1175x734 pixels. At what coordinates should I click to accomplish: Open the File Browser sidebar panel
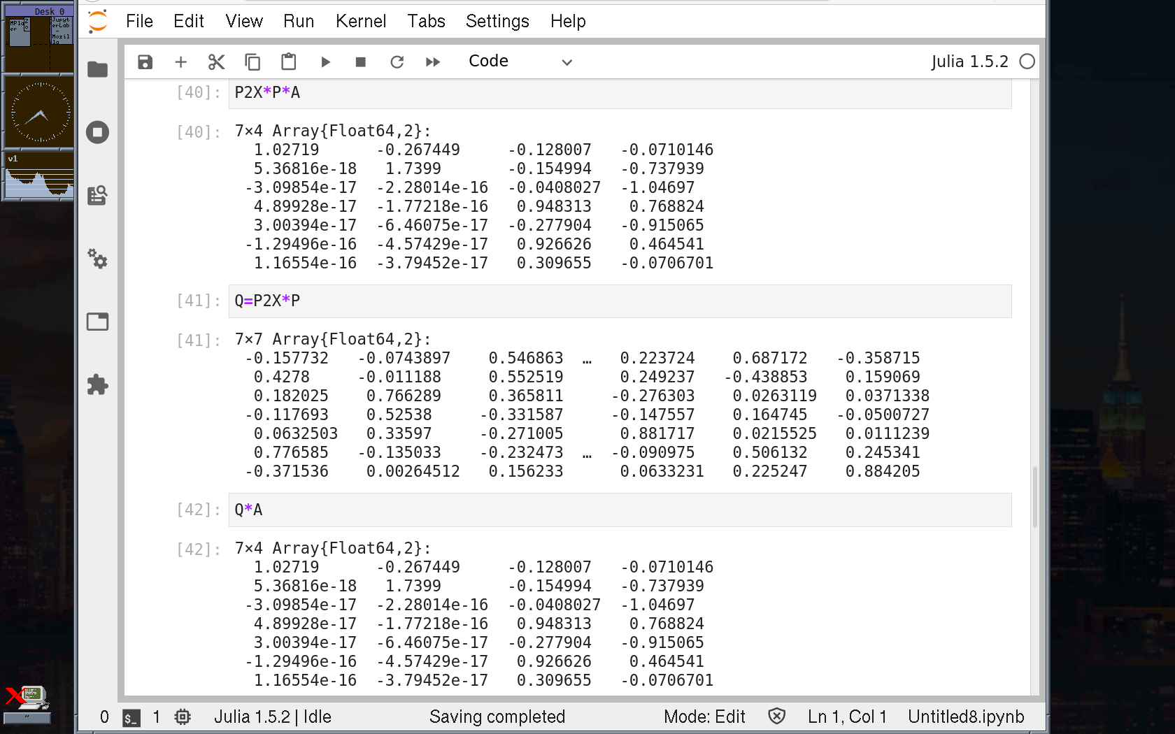click(x=97, y=69)
